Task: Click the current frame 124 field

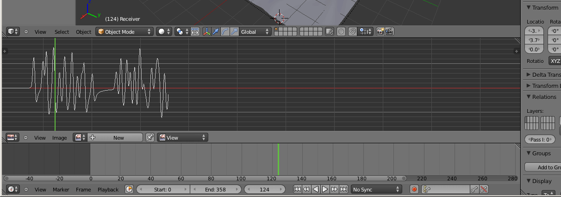Action: (x=264, y=189)
